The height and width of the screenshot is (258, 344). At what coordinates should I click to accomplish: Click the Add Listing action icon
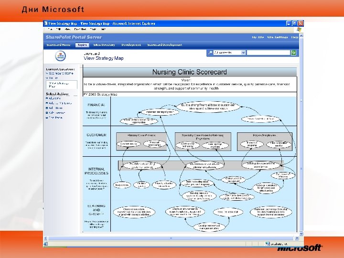(47, 108)
